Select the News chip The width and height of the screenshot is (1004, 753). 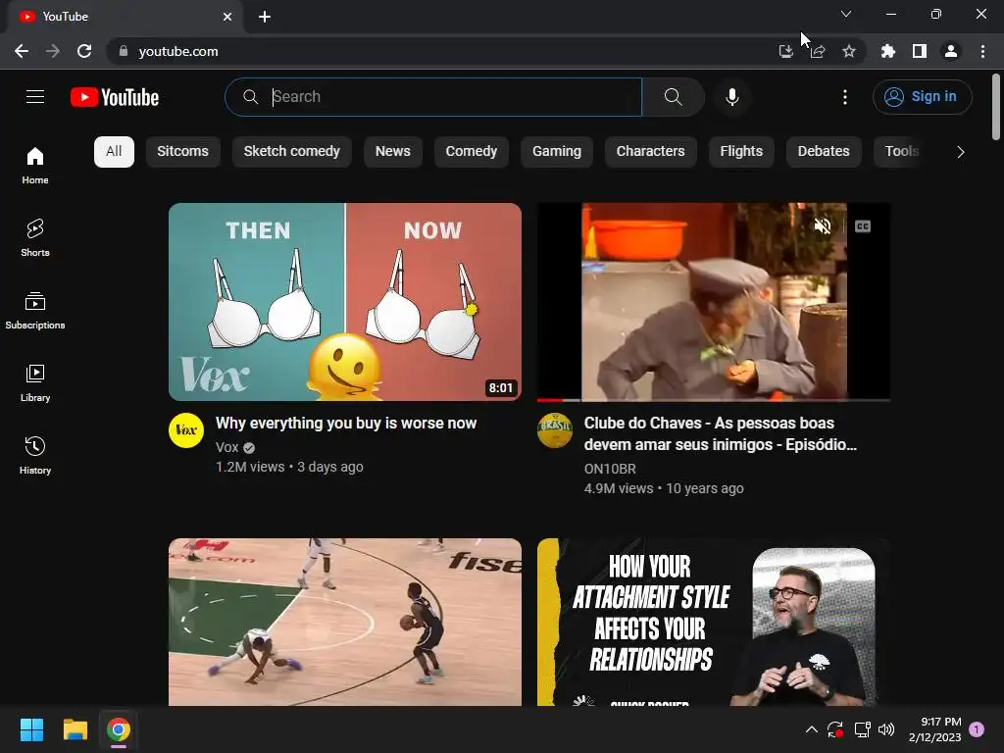point(393,152)
